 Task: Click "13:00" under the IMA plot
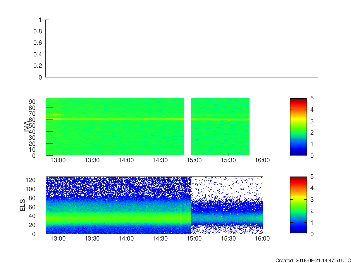(x=58, y=160)
